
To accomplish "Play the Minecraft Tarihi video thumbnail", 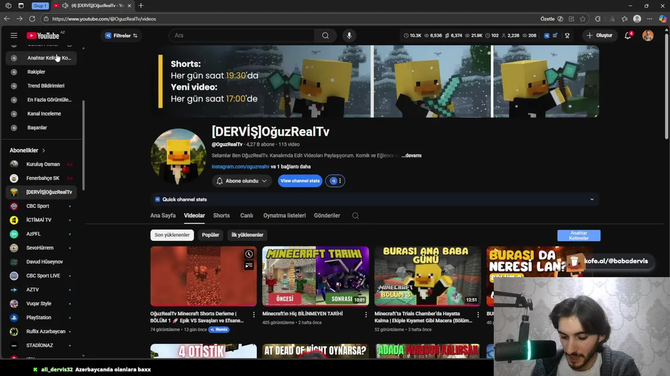I will 316,276.
